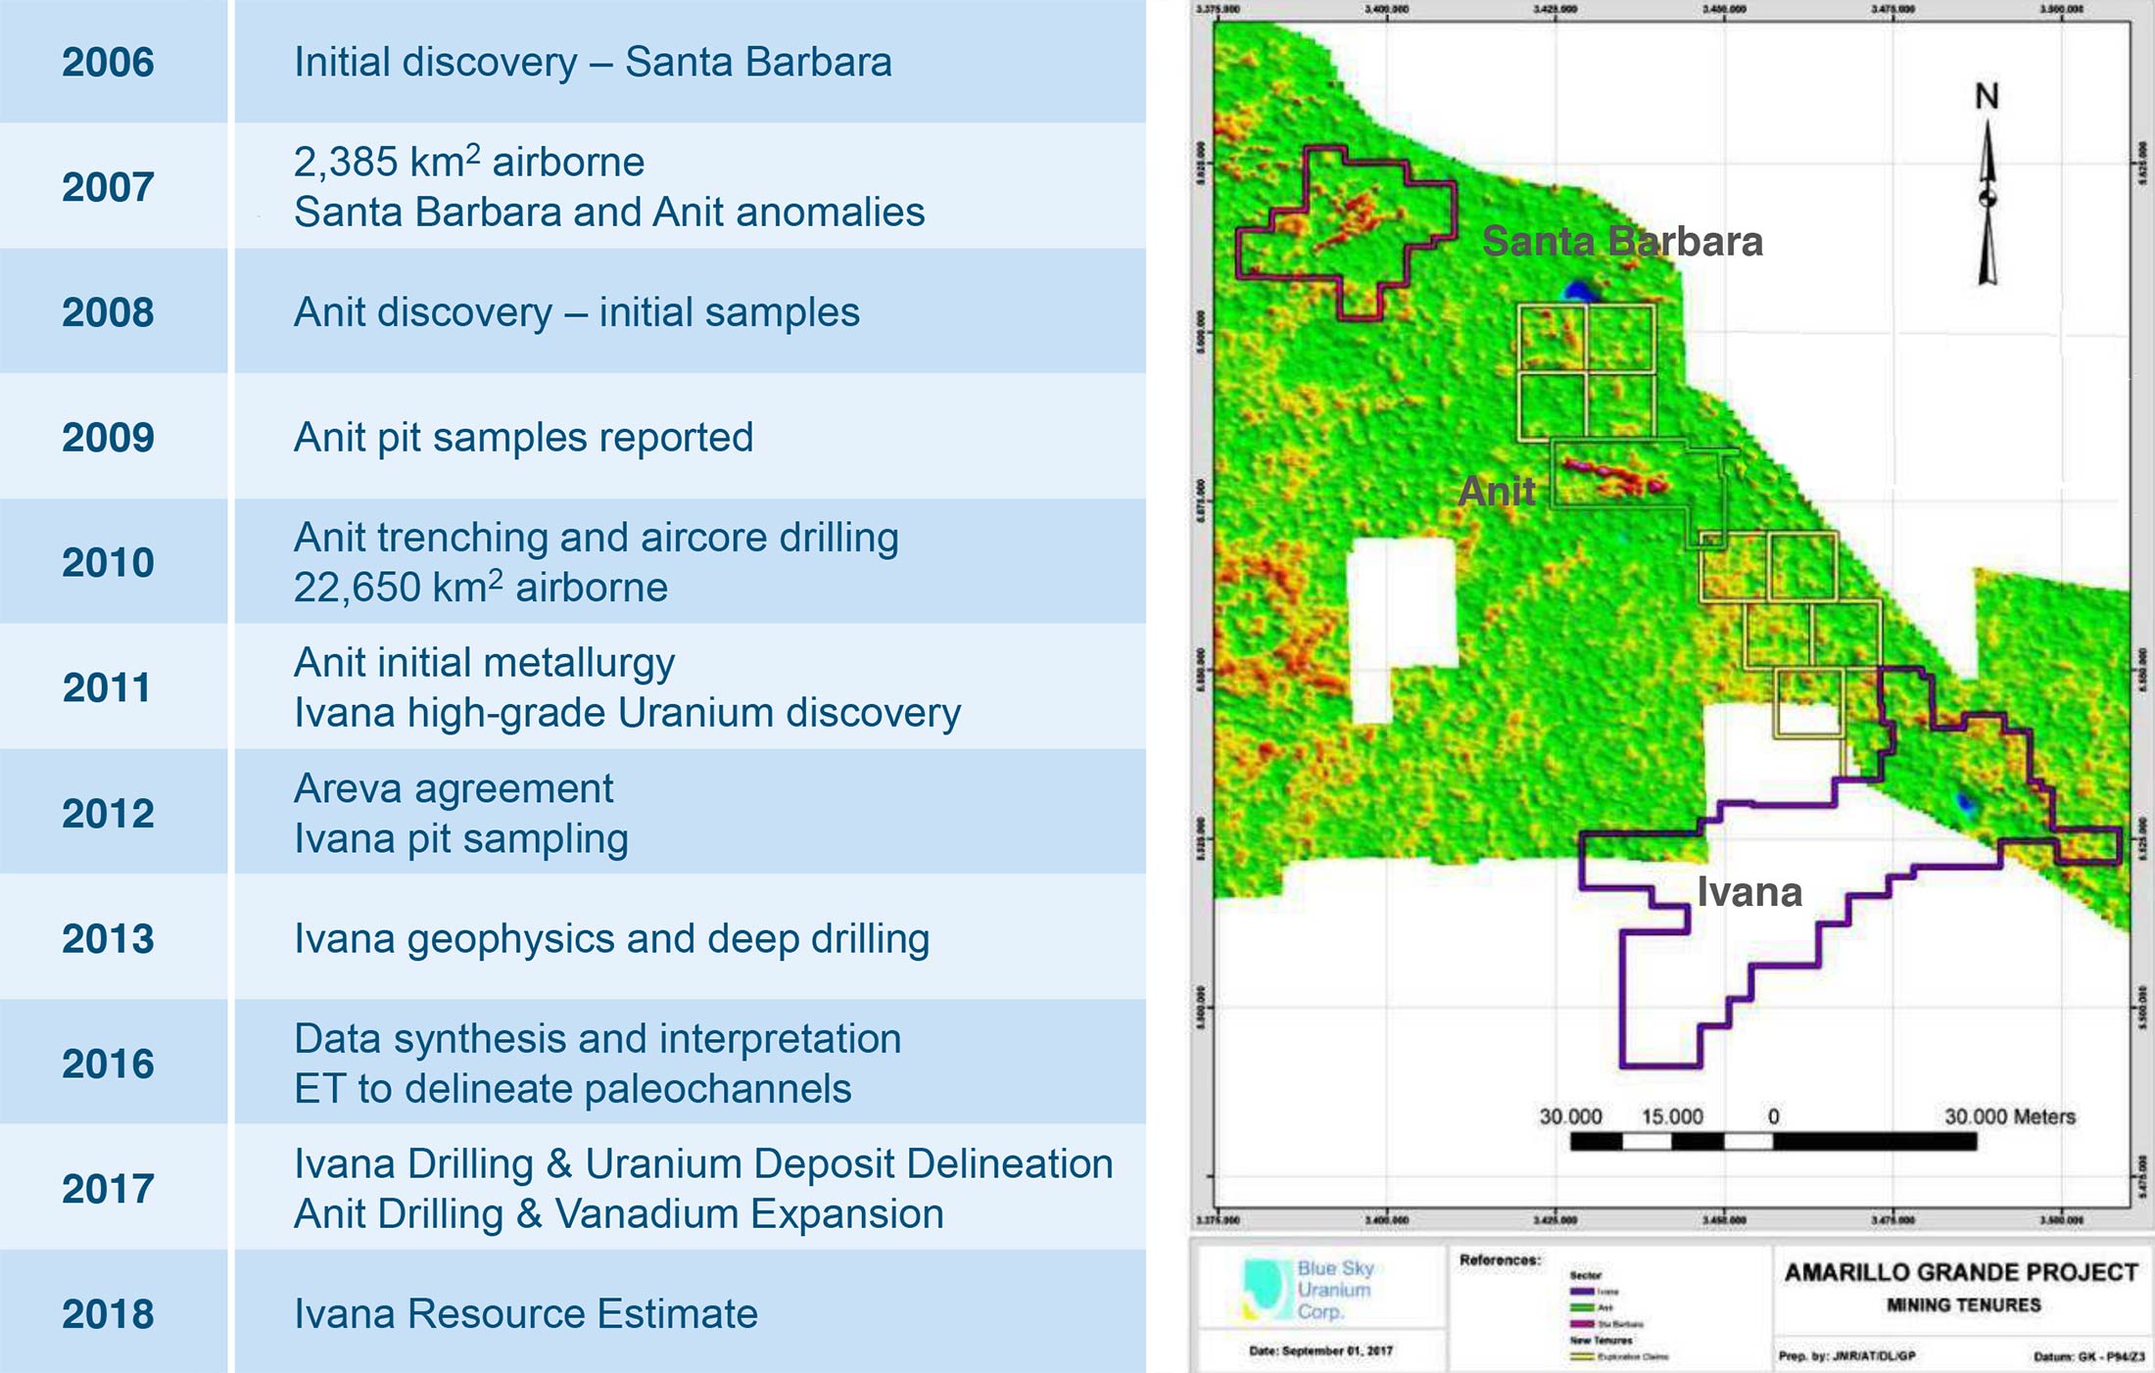Click the 'Ivana' map label
The height and width of the screenshot is (1373, 2155).
[x=1749, y=891]
